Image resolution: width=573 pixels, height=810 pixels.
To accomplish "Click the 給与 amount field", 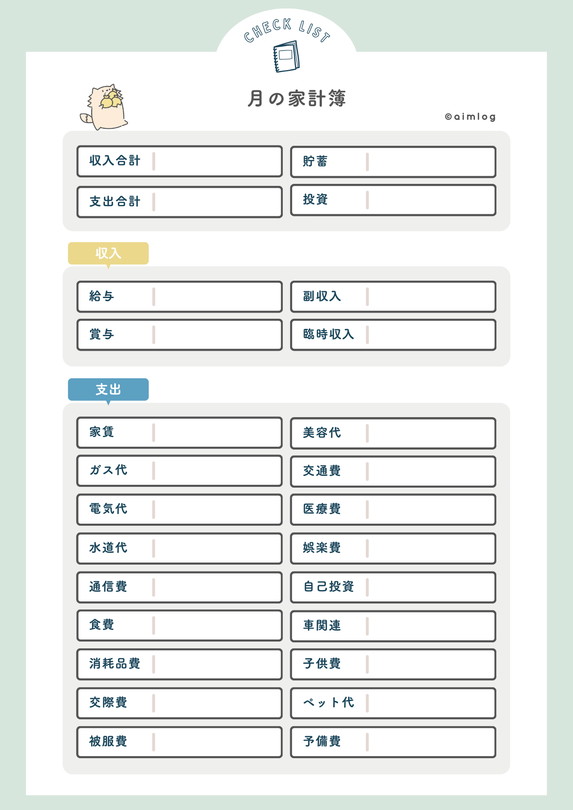I will pos(217,297).
